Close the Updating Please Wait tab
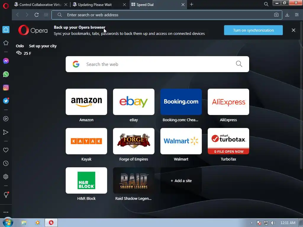Screen dimensions: 303x227 [125, 4]
